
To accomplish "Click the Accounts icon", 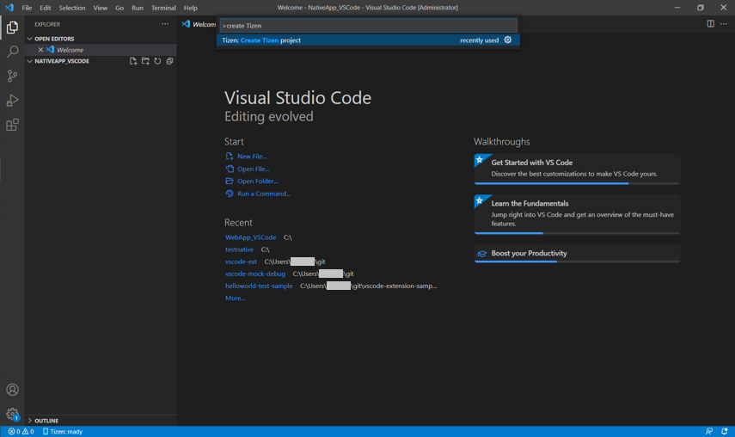I will point(12,390).
